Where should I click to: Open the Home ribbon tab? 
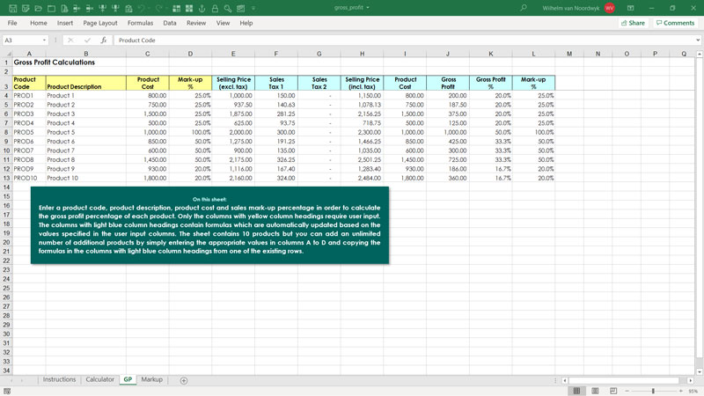click(38, 23)
